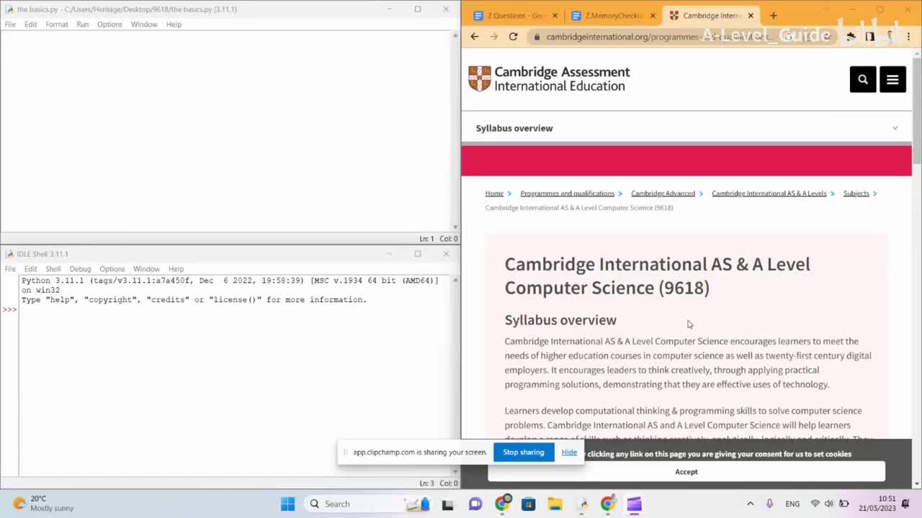Show hidden system tray icons
Image resolution: width=922 pixels, height=518 pixels.
pos(750,504)
